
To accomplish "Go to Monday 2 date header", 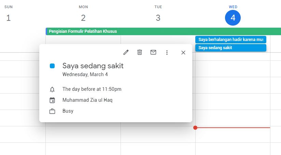I will point(83,18).
